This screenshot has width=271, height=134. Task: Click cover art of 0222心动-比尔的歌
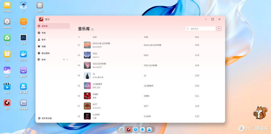click(87, 45)
